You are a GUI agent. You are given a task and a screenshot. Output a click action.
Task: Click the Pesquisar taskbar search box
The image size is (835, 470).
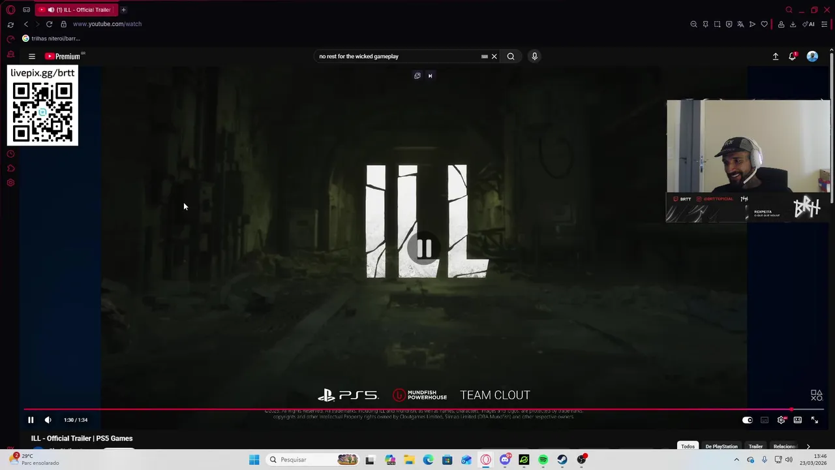[313, 460]
